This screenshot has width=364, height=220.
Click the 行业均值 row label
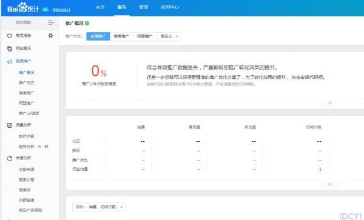pos(80,169)
